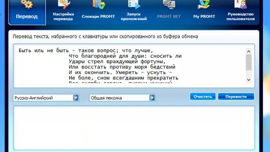Click the line 'Не боле, сном всегдашним прекратить'
The height and width of the screenshot is (152, 270).
point(124,78)
